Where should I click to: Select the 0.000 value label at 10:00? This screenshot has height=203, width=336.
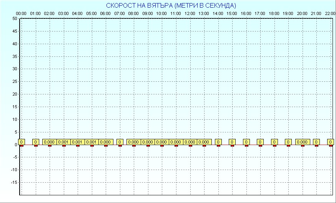click(x=162, y=142)
